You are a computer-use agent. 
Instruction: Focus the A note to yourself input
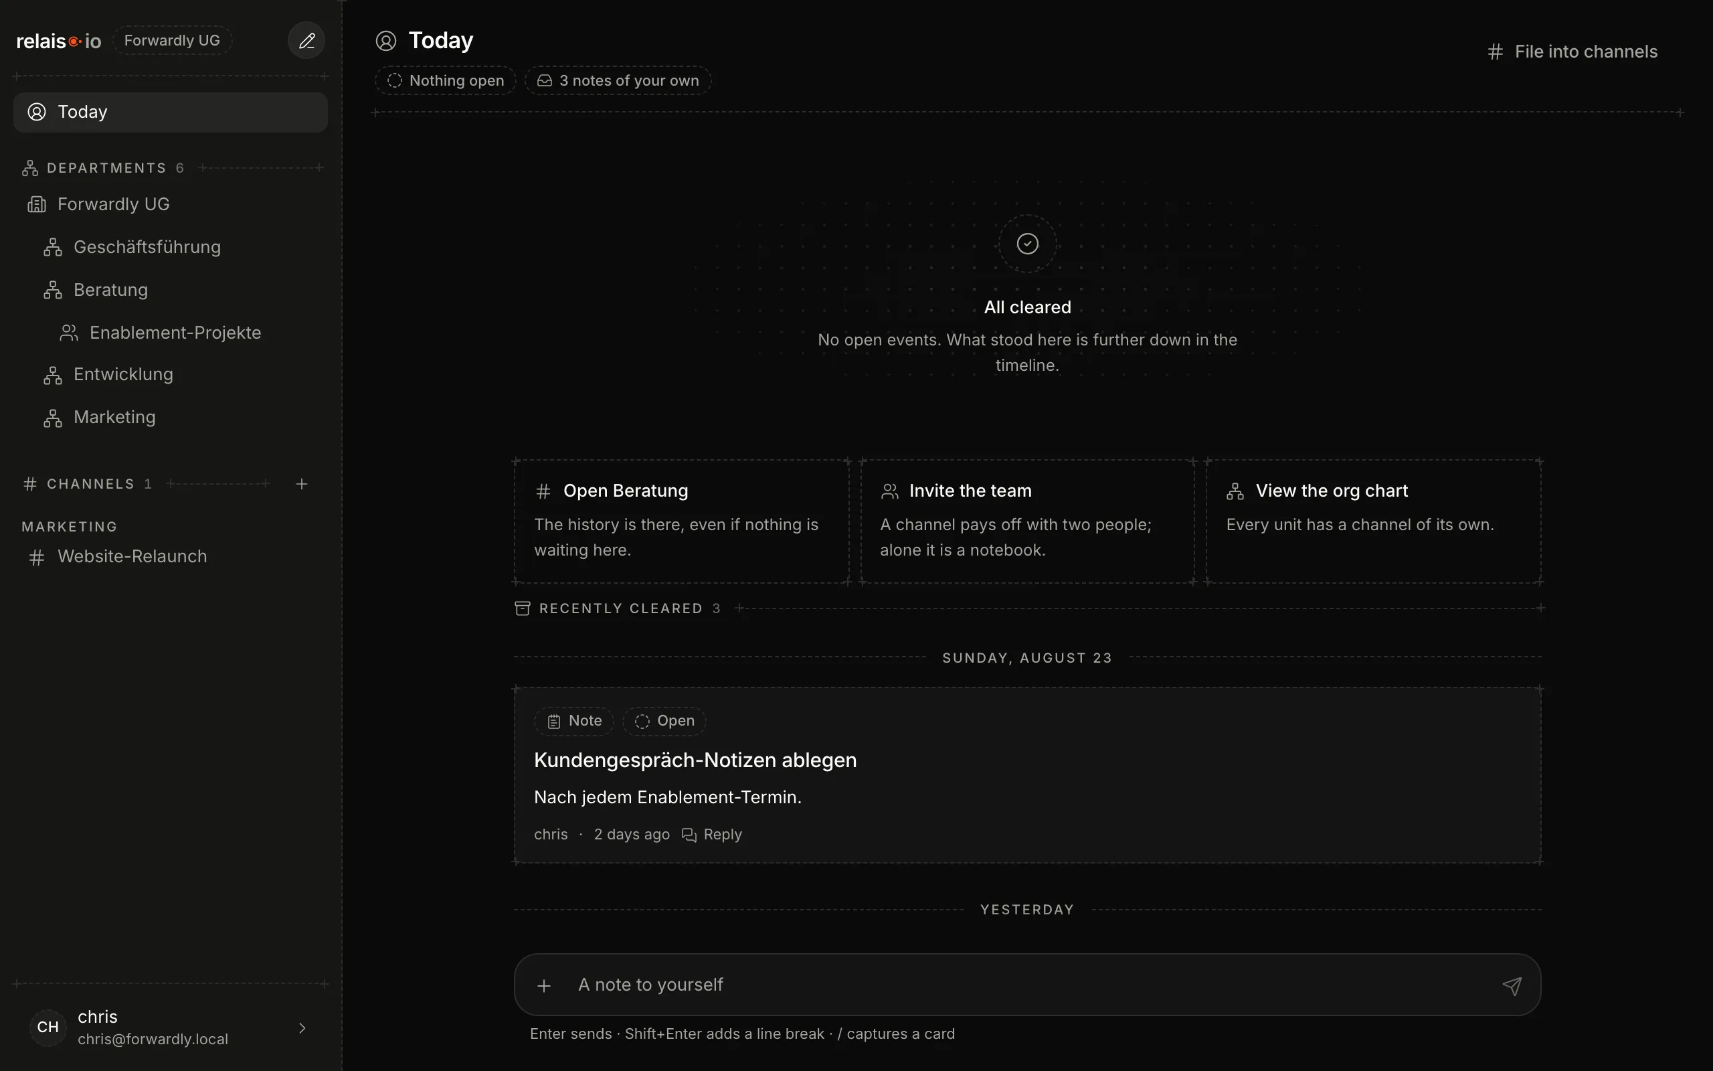point(1026,985)
